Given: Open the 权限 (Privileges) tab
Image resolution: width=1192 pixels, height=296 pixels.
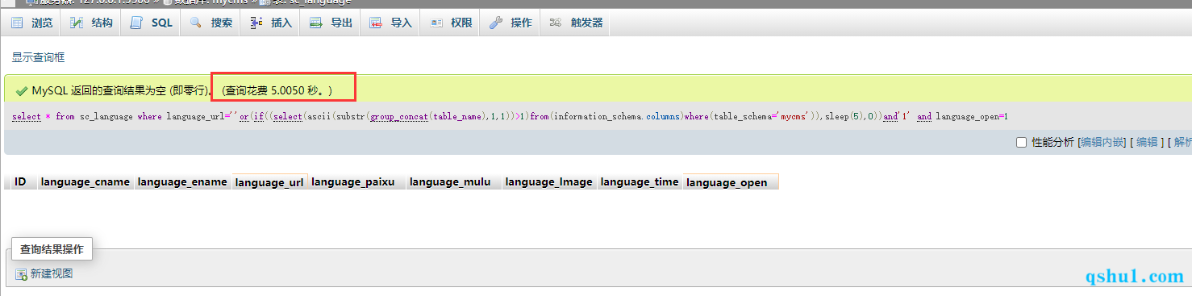Looking at the screenshot, I should (452, 23).
